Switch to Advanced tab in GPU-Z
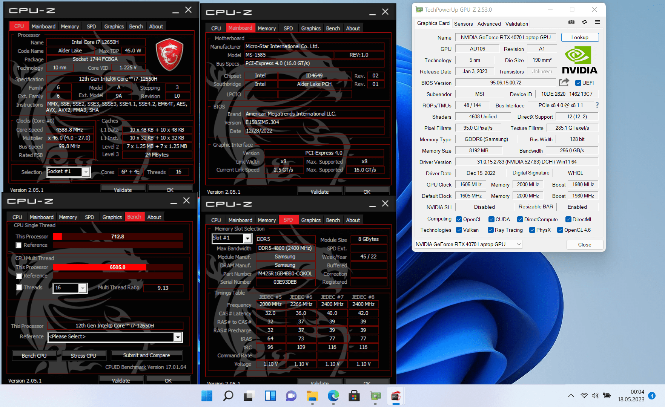 (489, 24)
